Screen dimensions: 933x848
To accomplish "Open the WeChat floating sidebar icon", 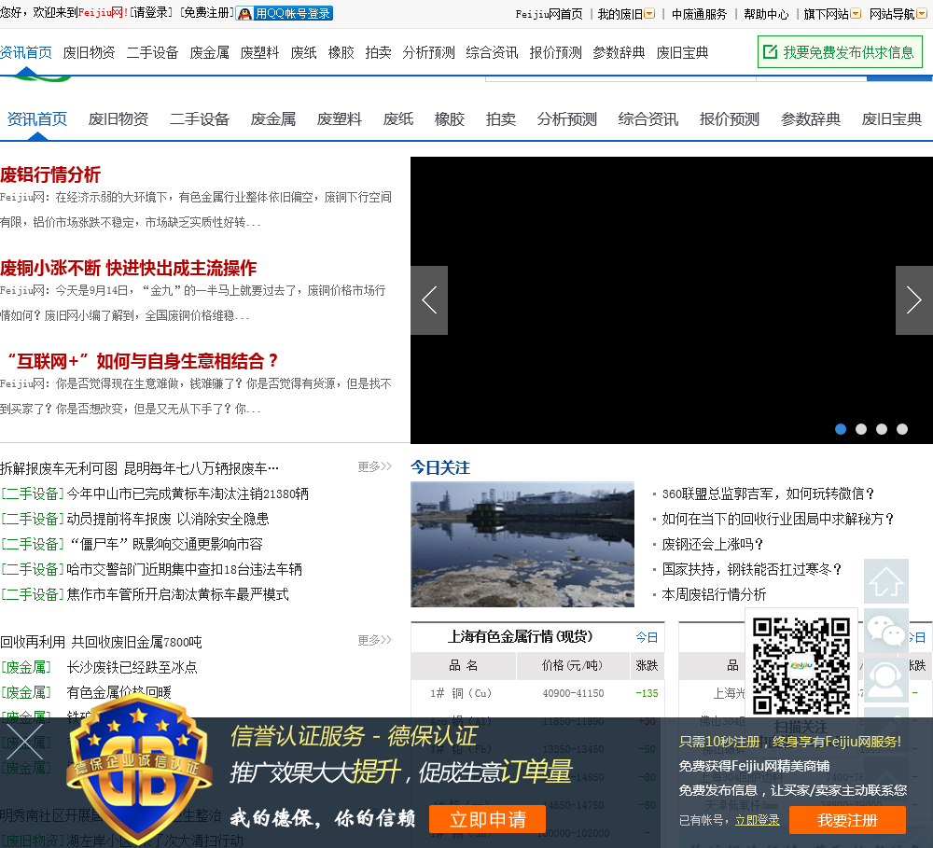I will (x=885, y=632).
